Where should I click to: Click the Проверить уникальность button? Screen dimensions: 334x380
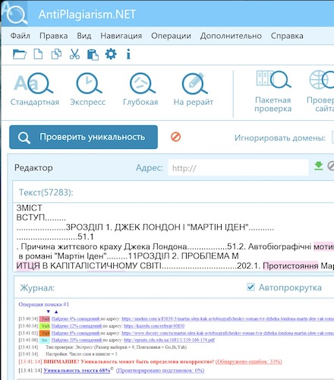tap(83, 137)
